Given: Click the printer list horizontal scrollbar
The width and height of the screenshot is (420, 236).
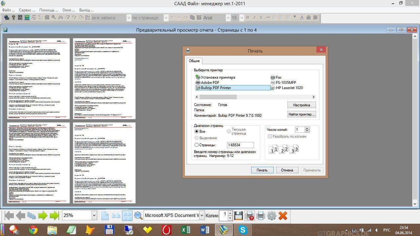Looking at the screenshot, I should coord(255,97).
